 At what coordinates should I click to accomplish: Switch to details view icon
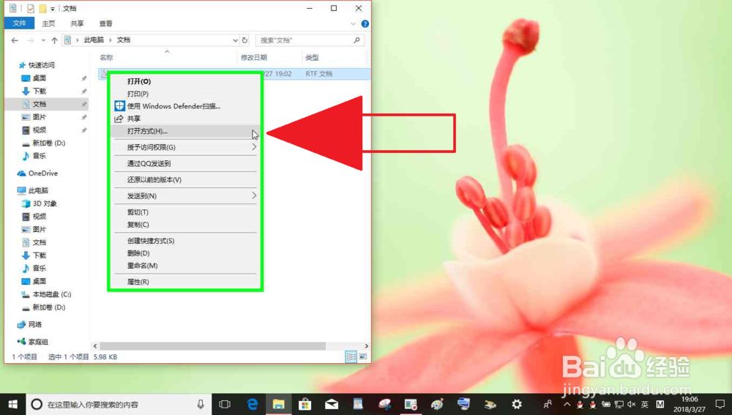click(351, 356)
